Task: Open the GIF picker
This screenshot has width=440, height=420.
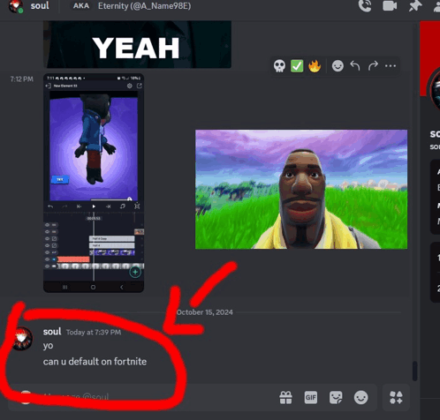Action: click(x=311, y=398)
